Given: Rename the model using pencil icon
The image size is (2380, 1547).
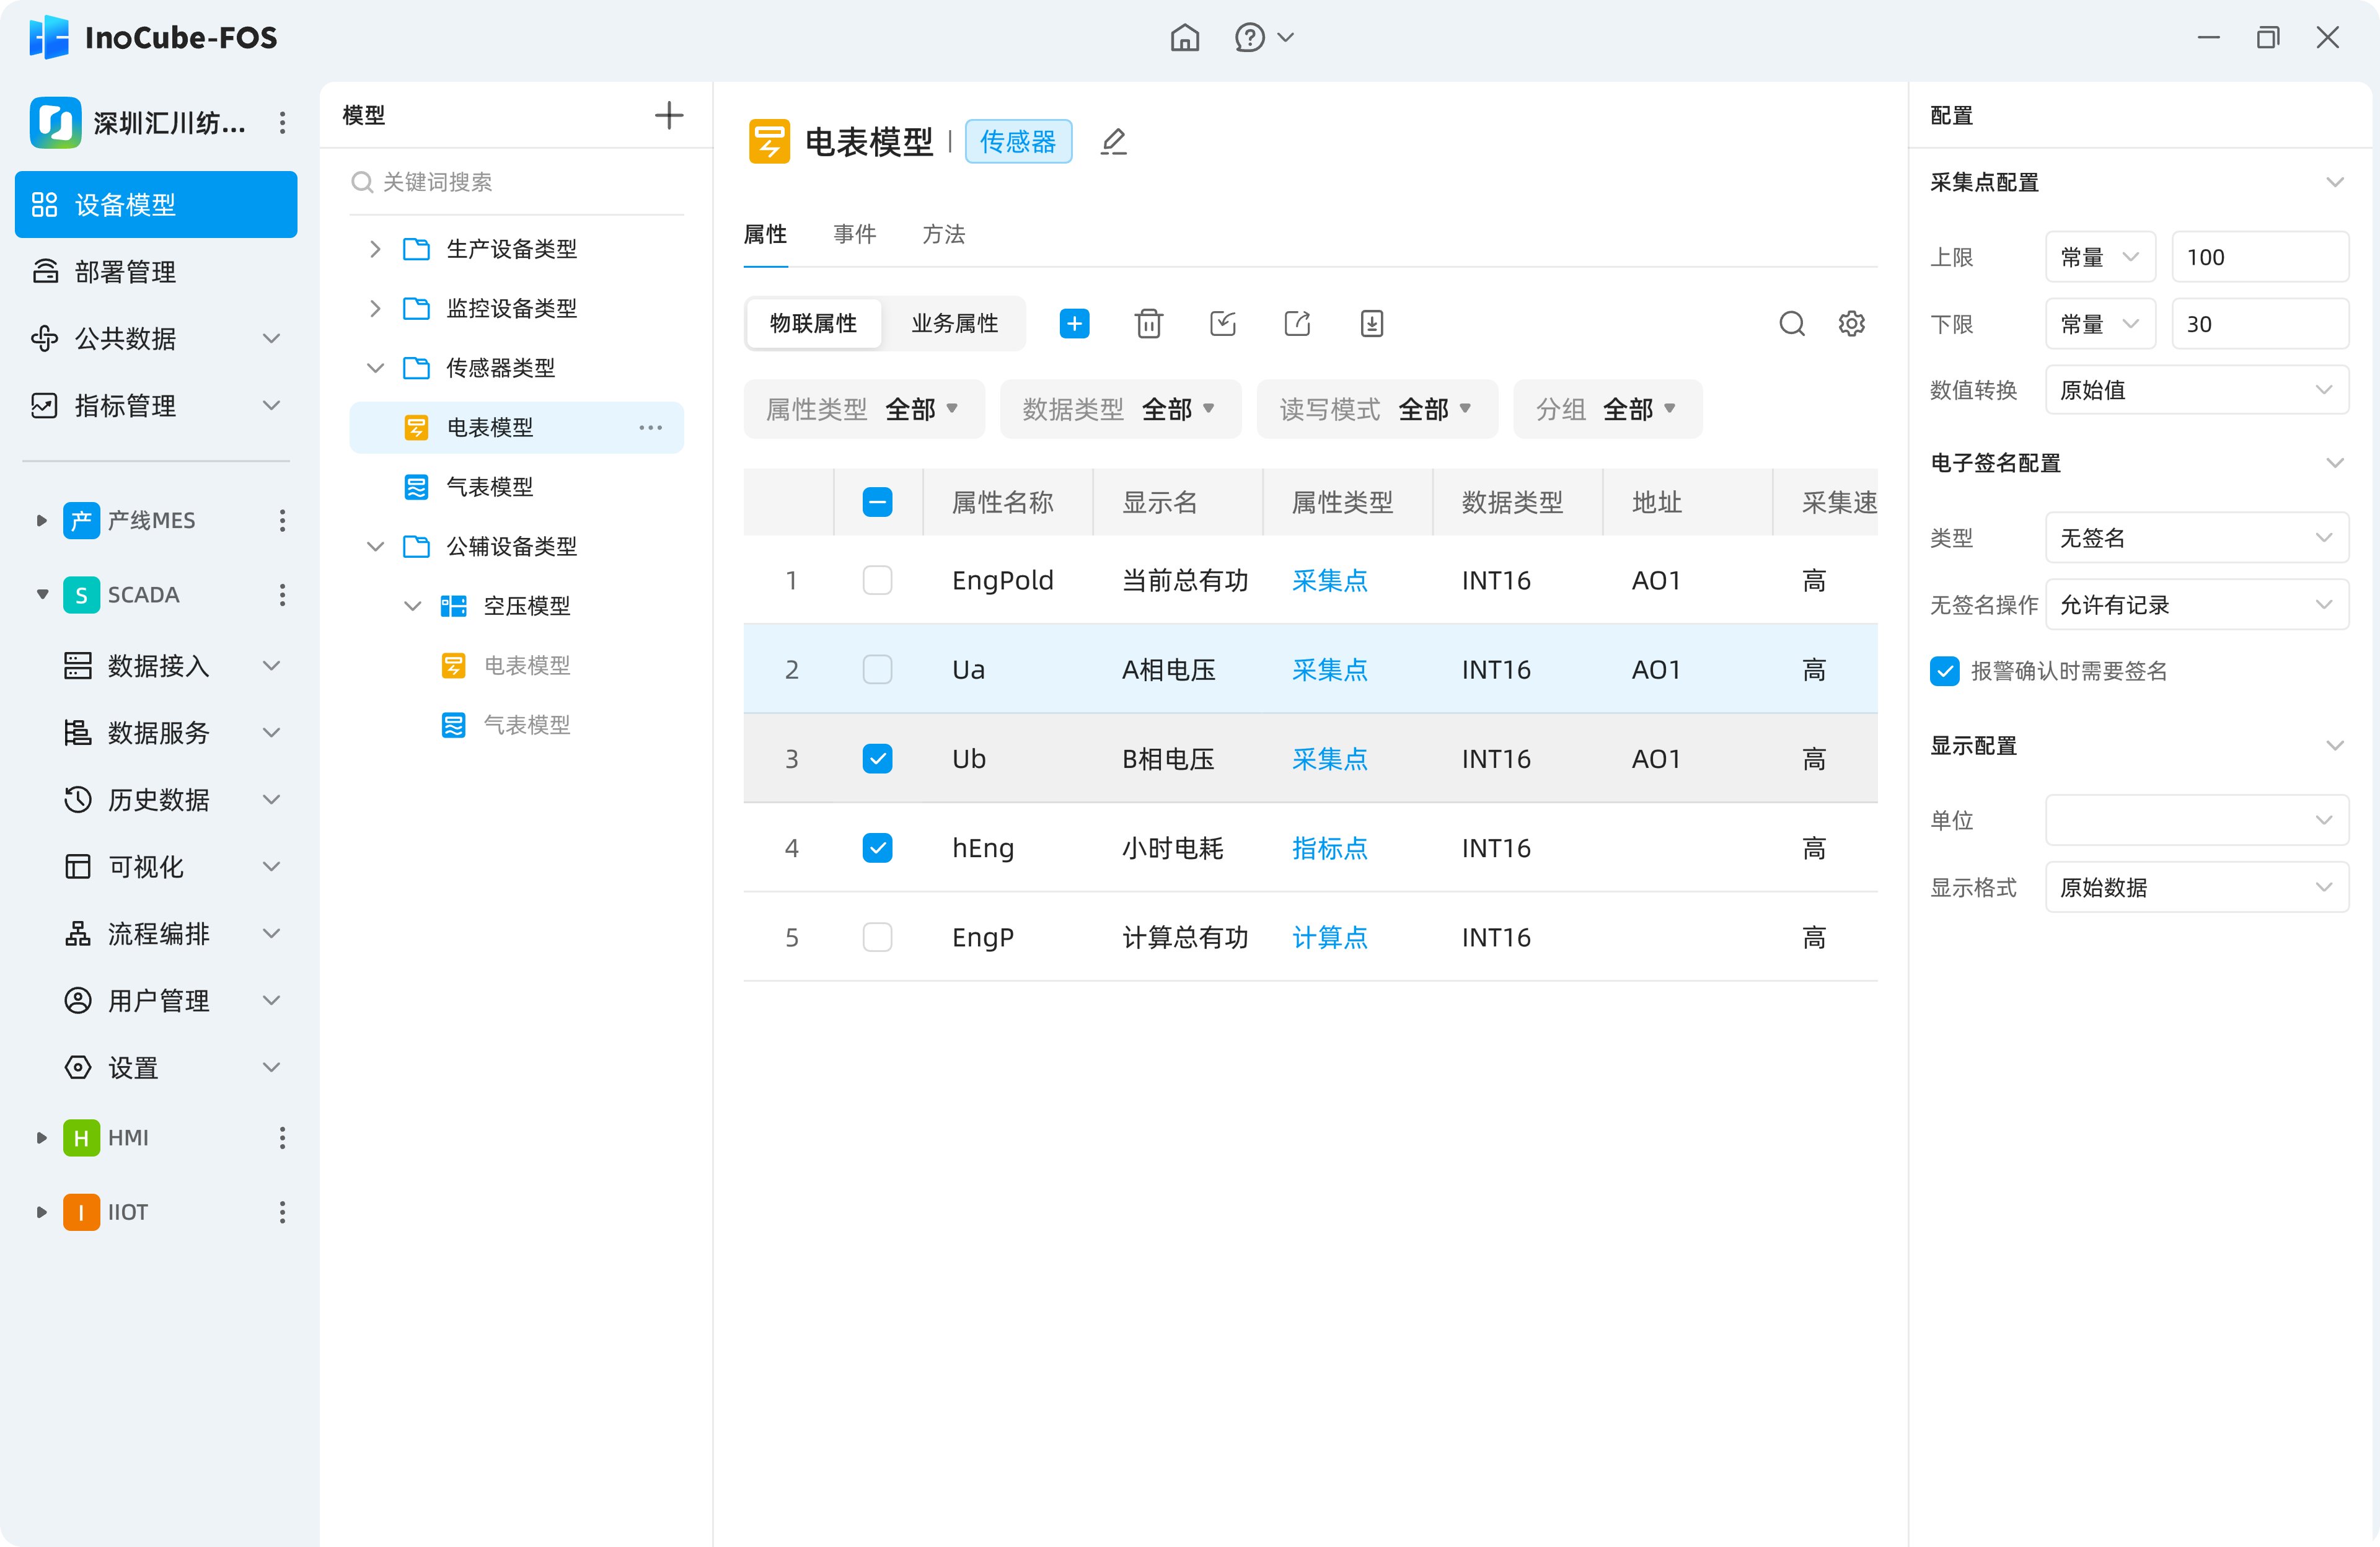Looking at the screenshot, I should pos(1113,141).
